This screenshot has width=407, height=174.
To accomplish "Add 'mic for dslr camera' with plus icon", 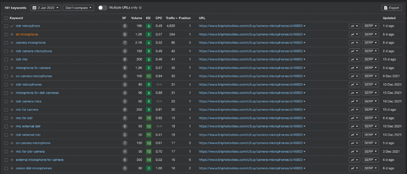I will (x=12, y=152).
